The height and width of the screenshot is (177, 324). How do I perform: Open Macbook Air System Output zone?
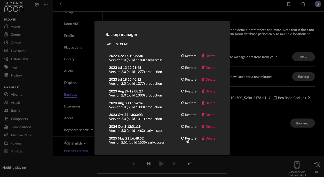click(297, 169)
